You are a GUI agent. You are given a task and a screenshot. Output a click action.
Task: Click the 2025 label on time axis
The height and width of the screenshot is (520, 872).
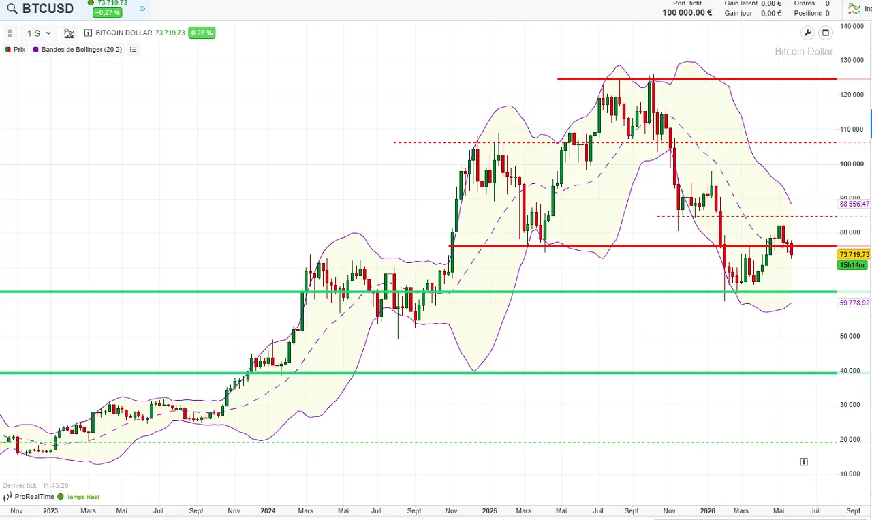[489, 510]
